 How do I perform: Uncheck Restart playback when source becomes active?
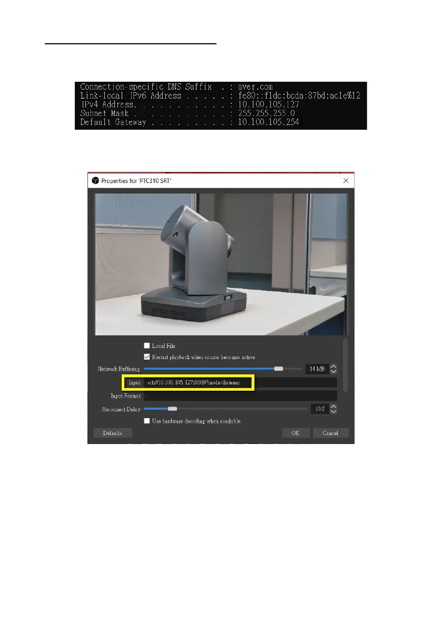[147, 357]
